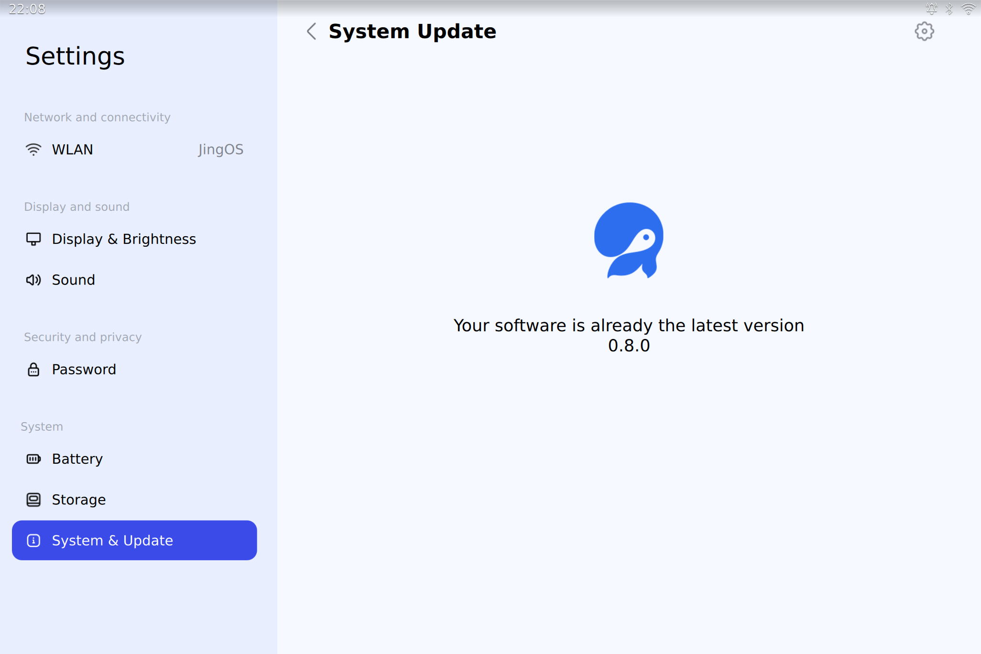
Task: Select the Battery icon in sidebar
Action: 33,458
